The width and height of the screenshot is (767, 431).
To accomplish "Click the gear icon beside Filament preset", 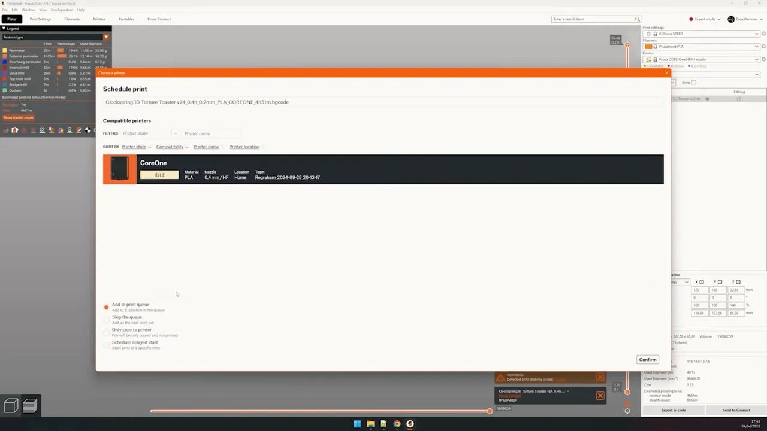I will (x=763, y=47).
